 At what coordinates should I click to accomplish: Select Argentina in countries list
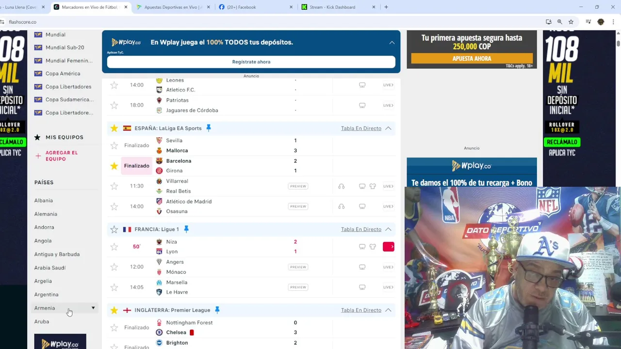pyautogui.click(x=46, y=295)
